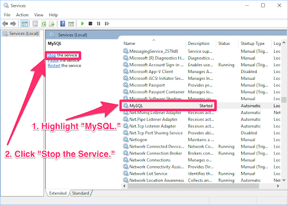Select the MessagingService_2579d8 row
The image size is (288, 205).
201,51
